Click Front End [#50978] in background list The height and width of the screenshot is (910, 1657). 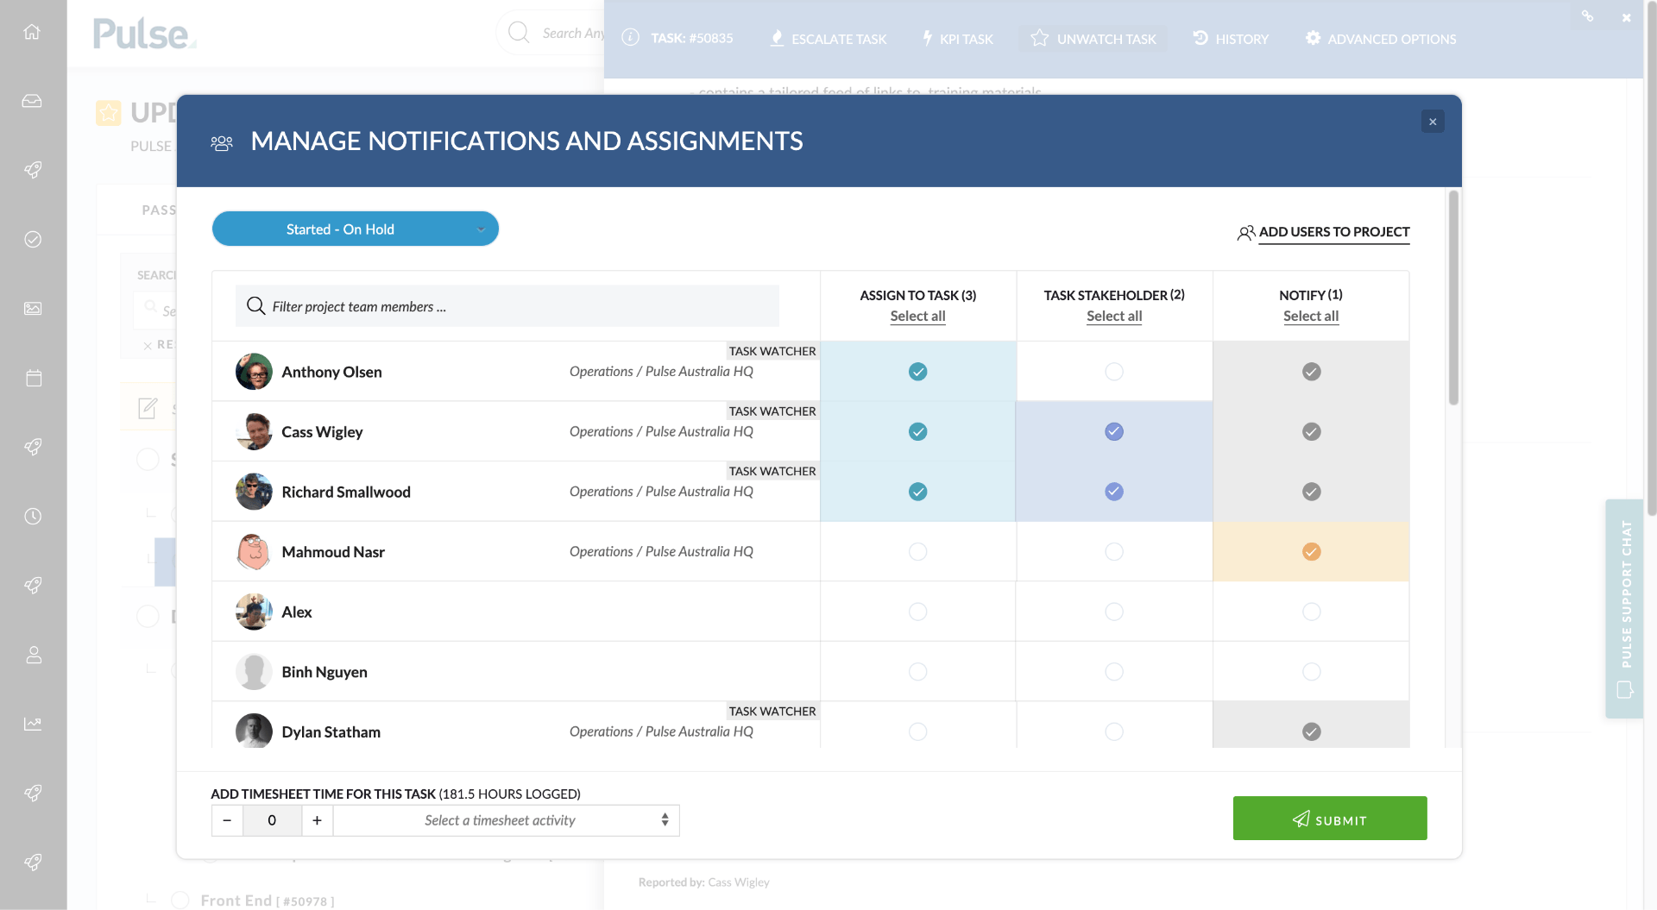click(x=268, y=901)
